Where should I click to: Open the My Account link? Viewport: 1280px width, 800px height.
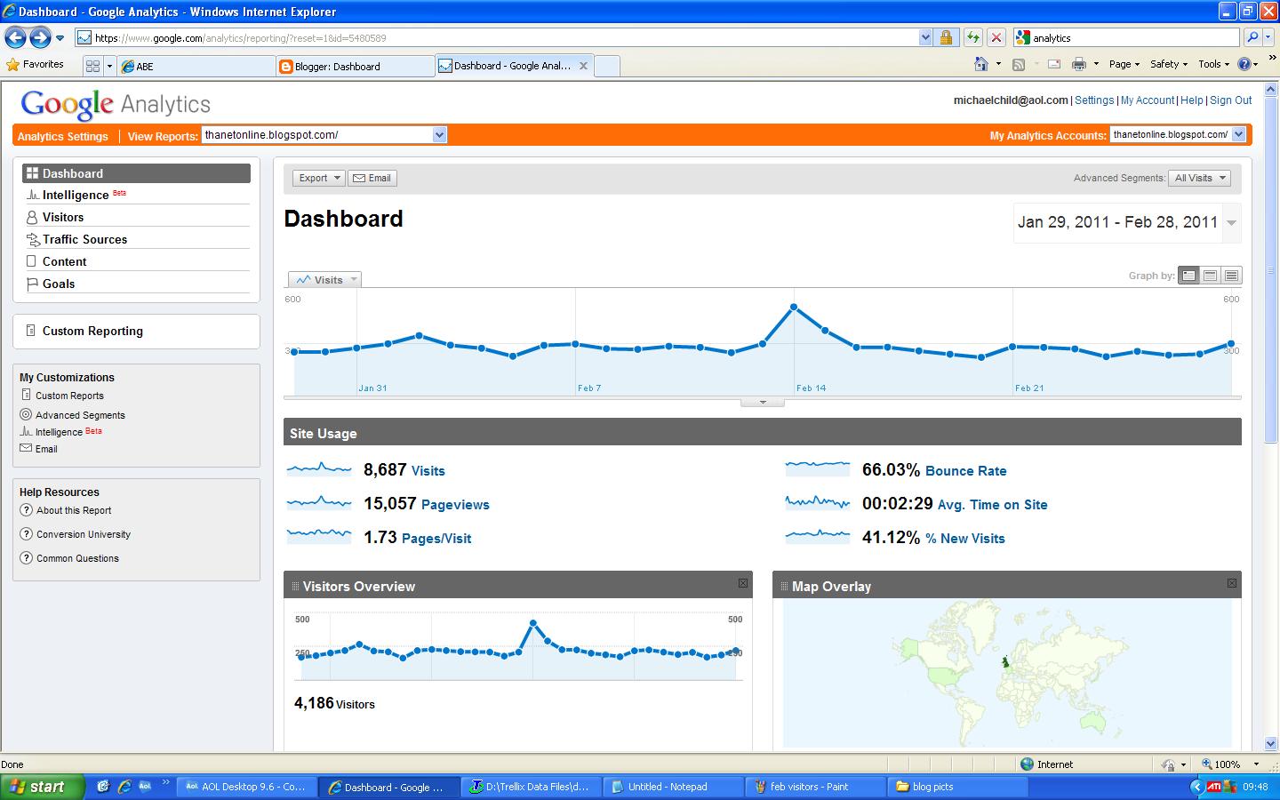click(1148, 100)
